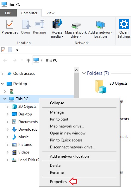The image size is (131, 189).
Task: Choose Pin to Start in context menu
Action: [79, 119]
